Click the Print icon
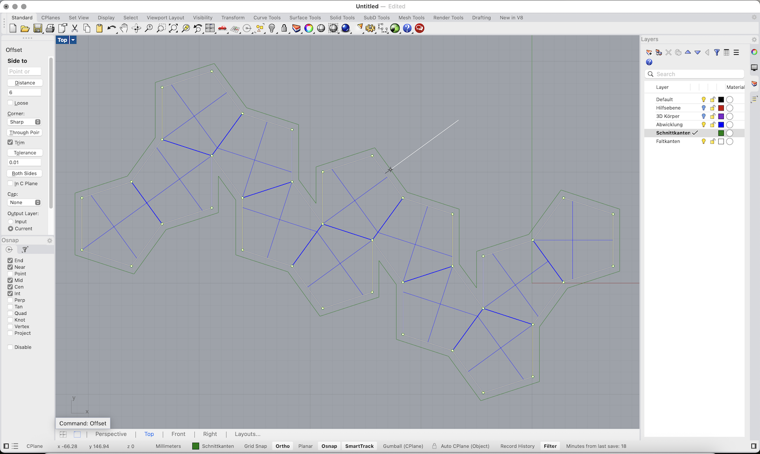The width and height of the screenshot is (760, 454). click(50, 28)
